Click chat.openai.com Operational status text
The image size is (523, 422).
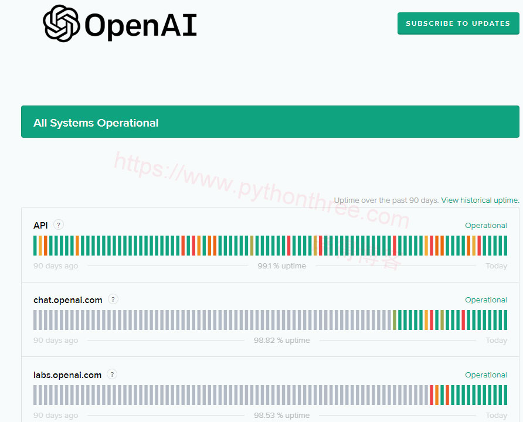[x=486, y=300]
